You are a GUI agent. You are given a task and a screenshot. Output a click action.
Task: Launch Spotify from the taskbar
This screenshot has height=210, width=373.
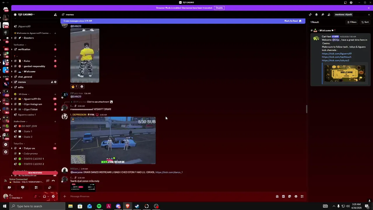[99, 206]
